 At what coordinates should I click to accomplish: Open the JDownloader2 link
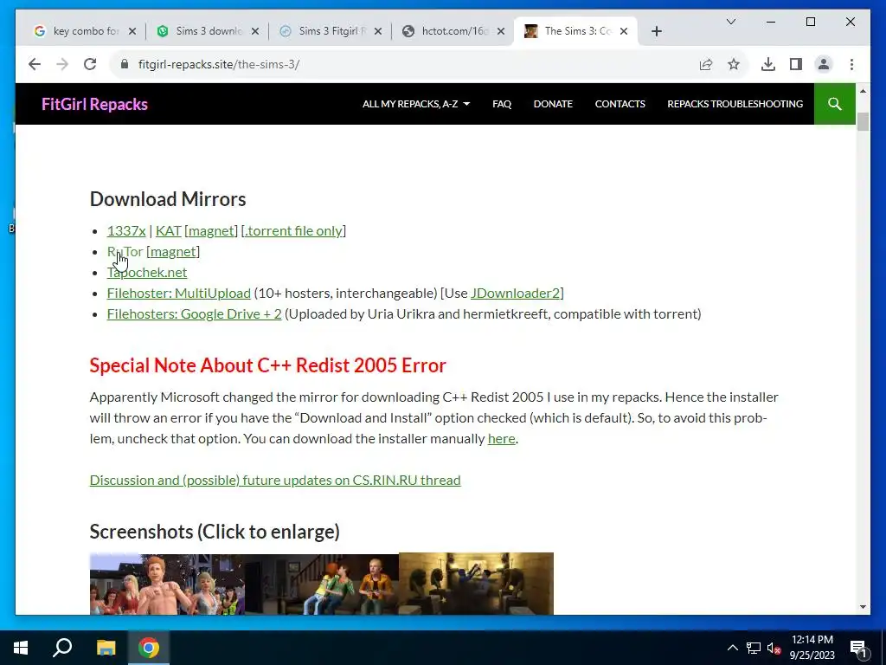point(515,293)
